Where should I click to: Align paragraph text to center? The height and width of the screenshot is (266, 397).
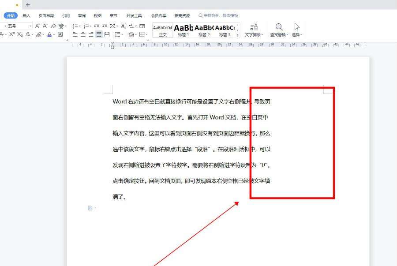(x=83, y=34)
